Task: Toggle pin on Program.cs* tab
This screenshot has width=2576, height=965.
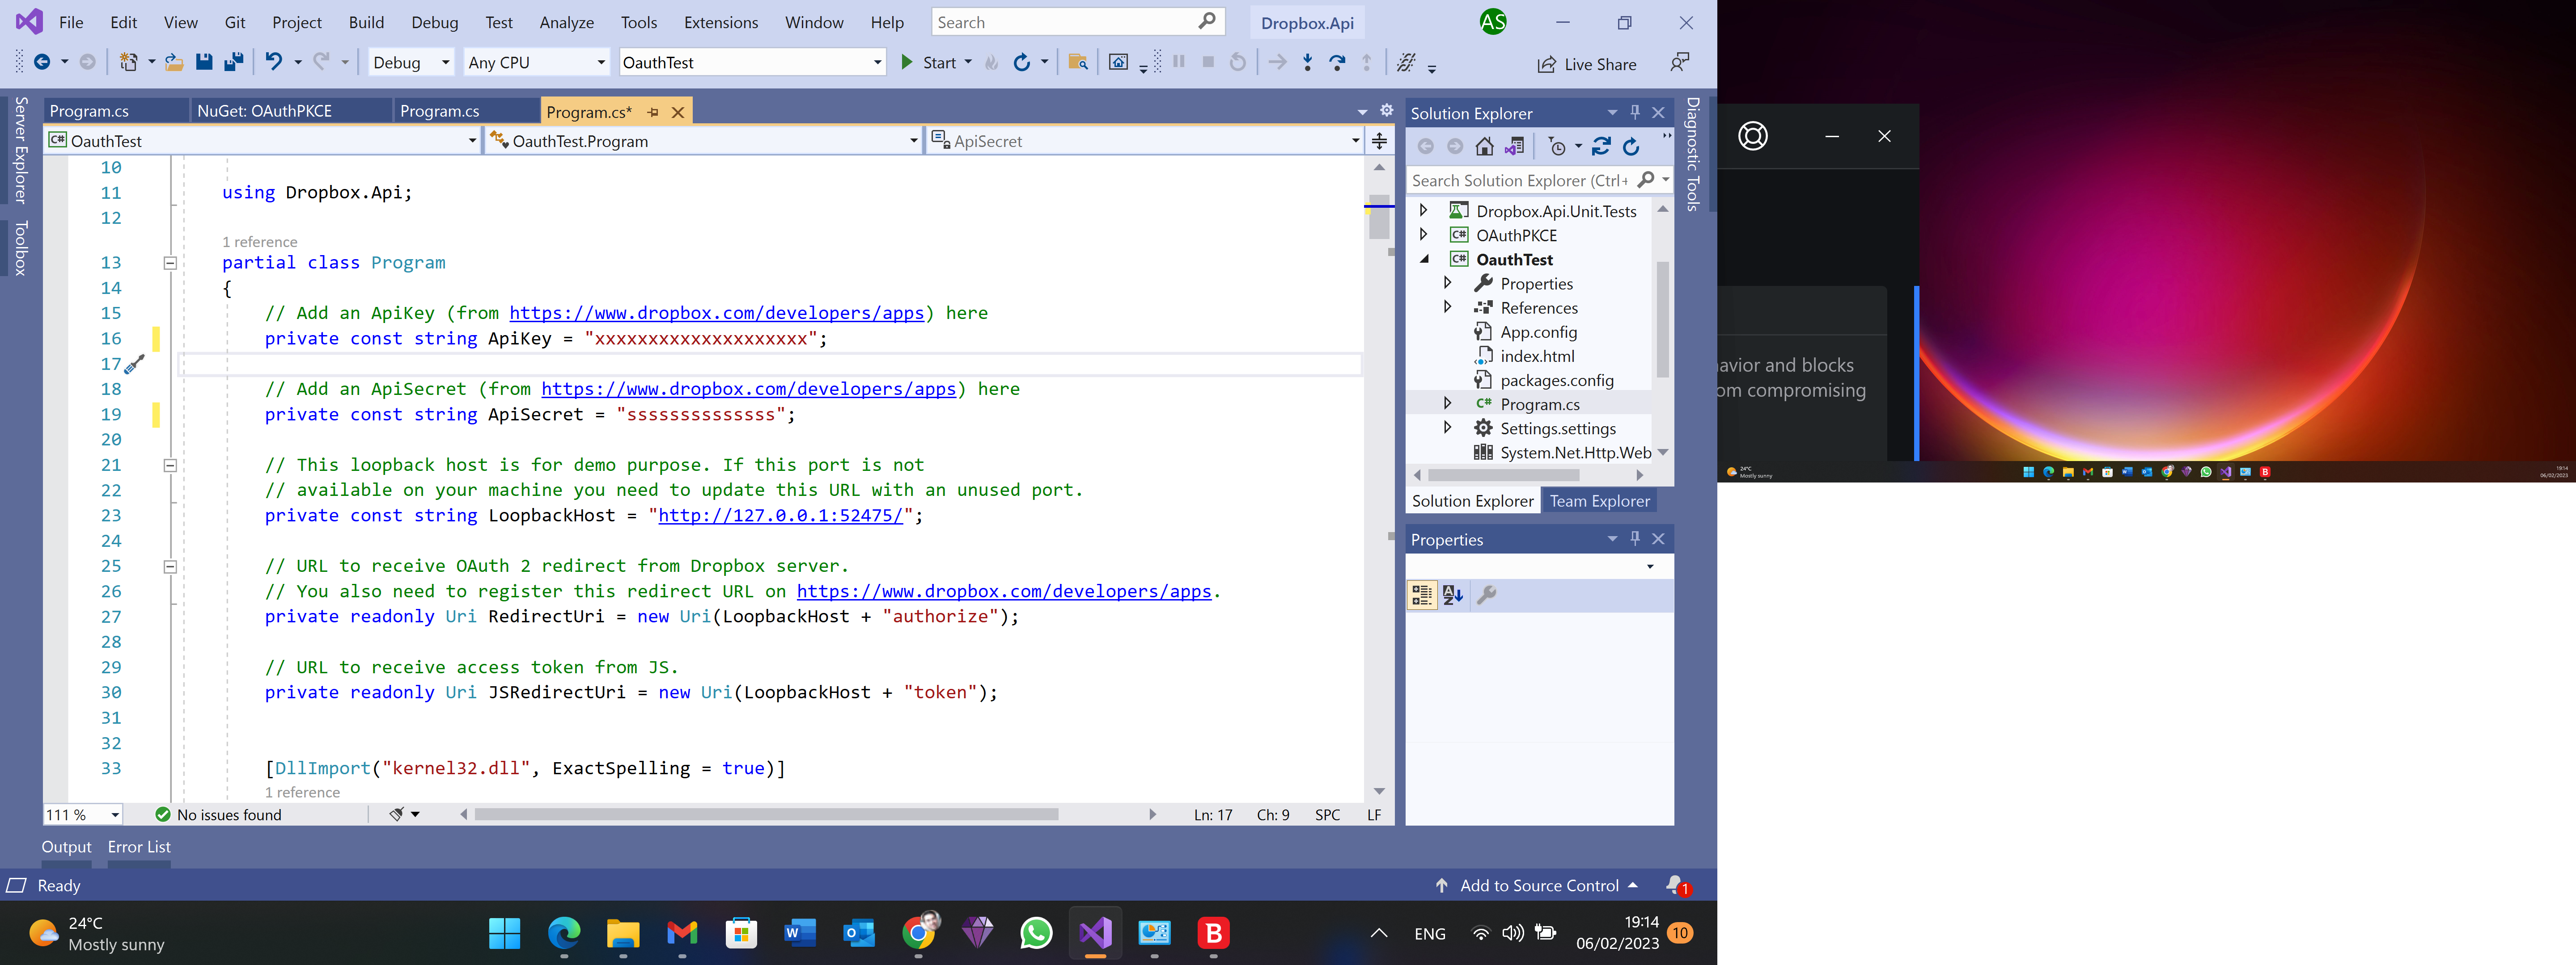Action: pyautogui.click(x=653, y=112)
